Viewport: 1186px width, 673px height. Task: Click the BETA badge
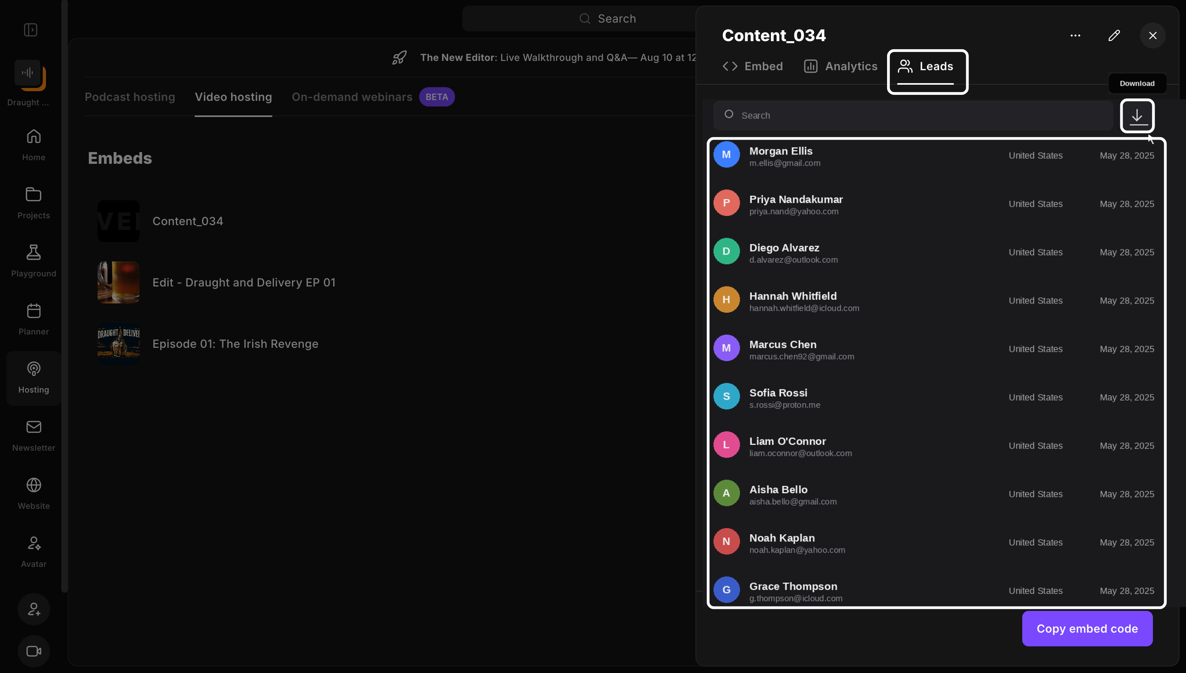coord(436,97)
